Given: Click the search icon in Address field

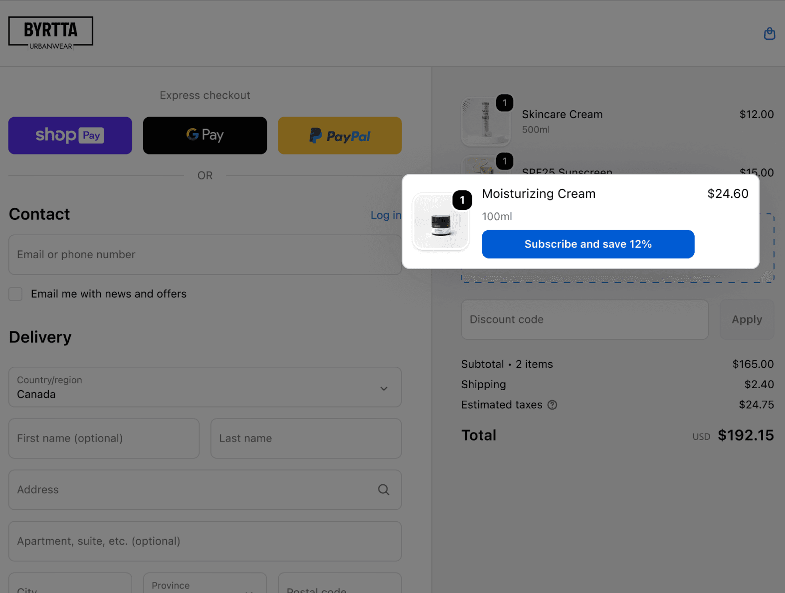Looking at the screenshot, I should (x=384, y=490).
